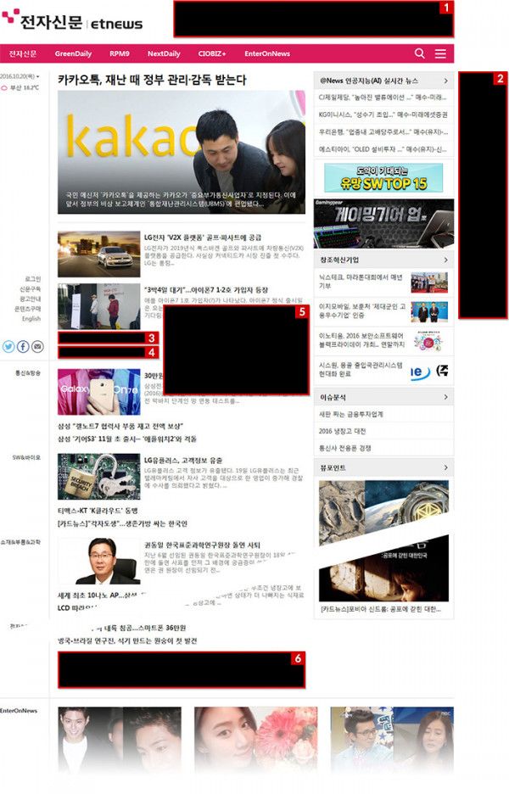Click weather icon beside 부산 temperature
The image size is (509, 794).
pyautogui.click(x=4, y=87)
